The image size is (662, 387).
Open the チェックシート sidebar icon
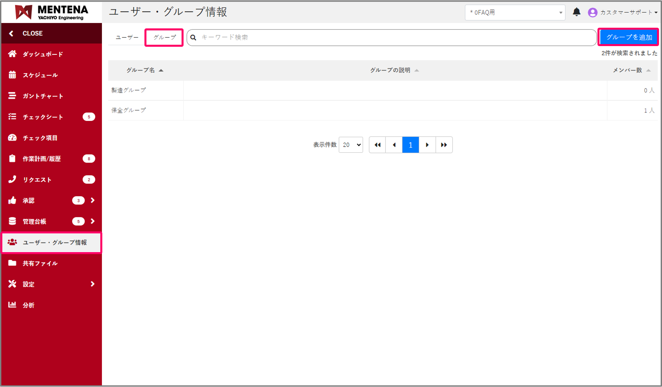(12, 117)
